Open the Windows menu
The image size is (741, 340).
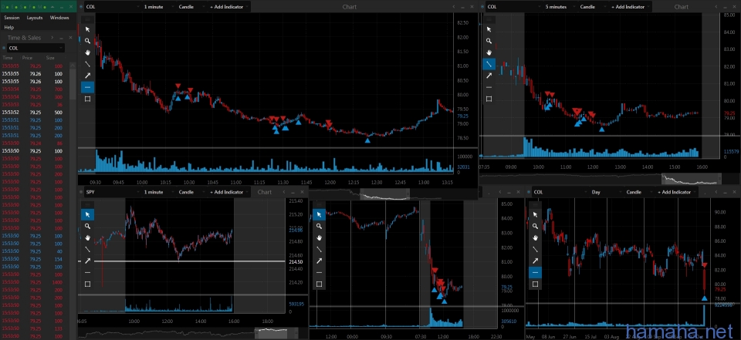[59, 18]
